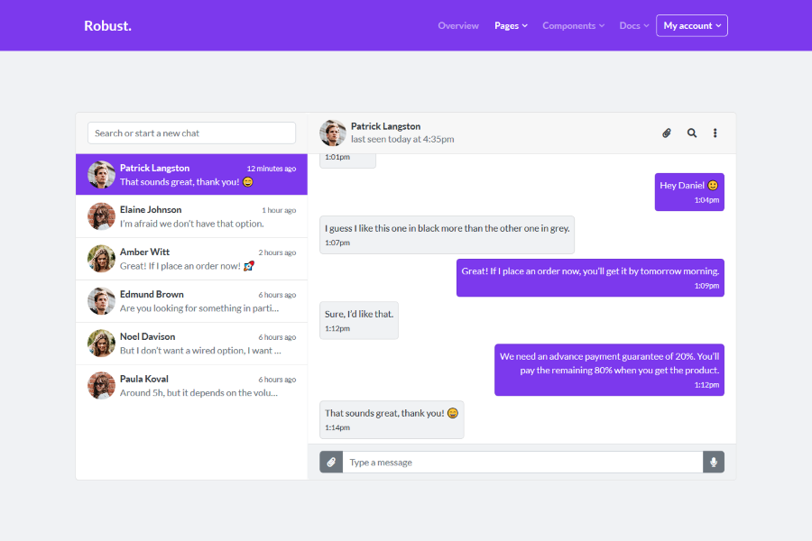Click Elaine Johnson's avatar in chat list
Image resolution: width=812 pixels, height=541 pixels.
coord(101,216)
